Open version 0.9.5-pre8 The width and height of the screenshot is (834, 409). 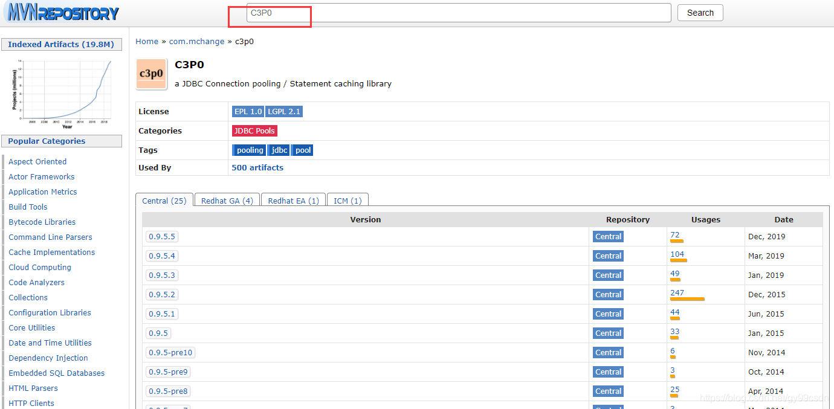(168, 391)
